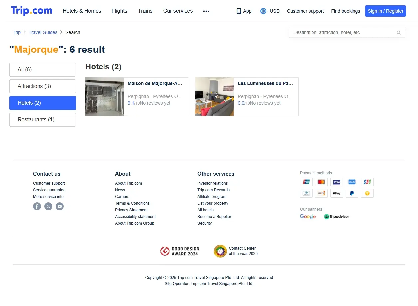Click Customer support in the header
The width and height of the screenshot is (418, 306).
(305, 11)
